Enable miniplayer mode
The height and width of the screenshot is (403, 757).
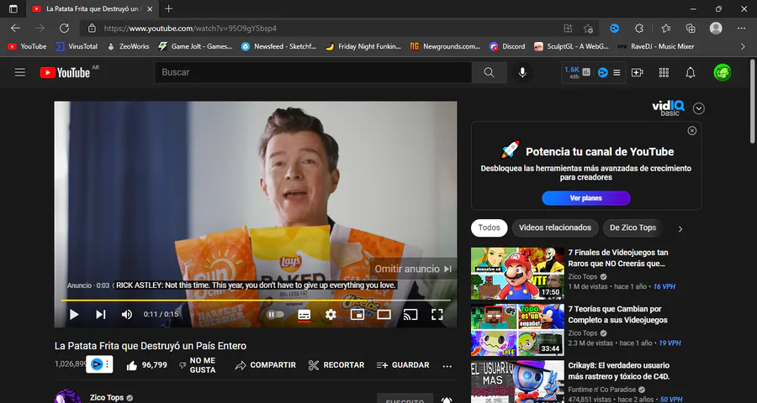(x=357, y=314)
